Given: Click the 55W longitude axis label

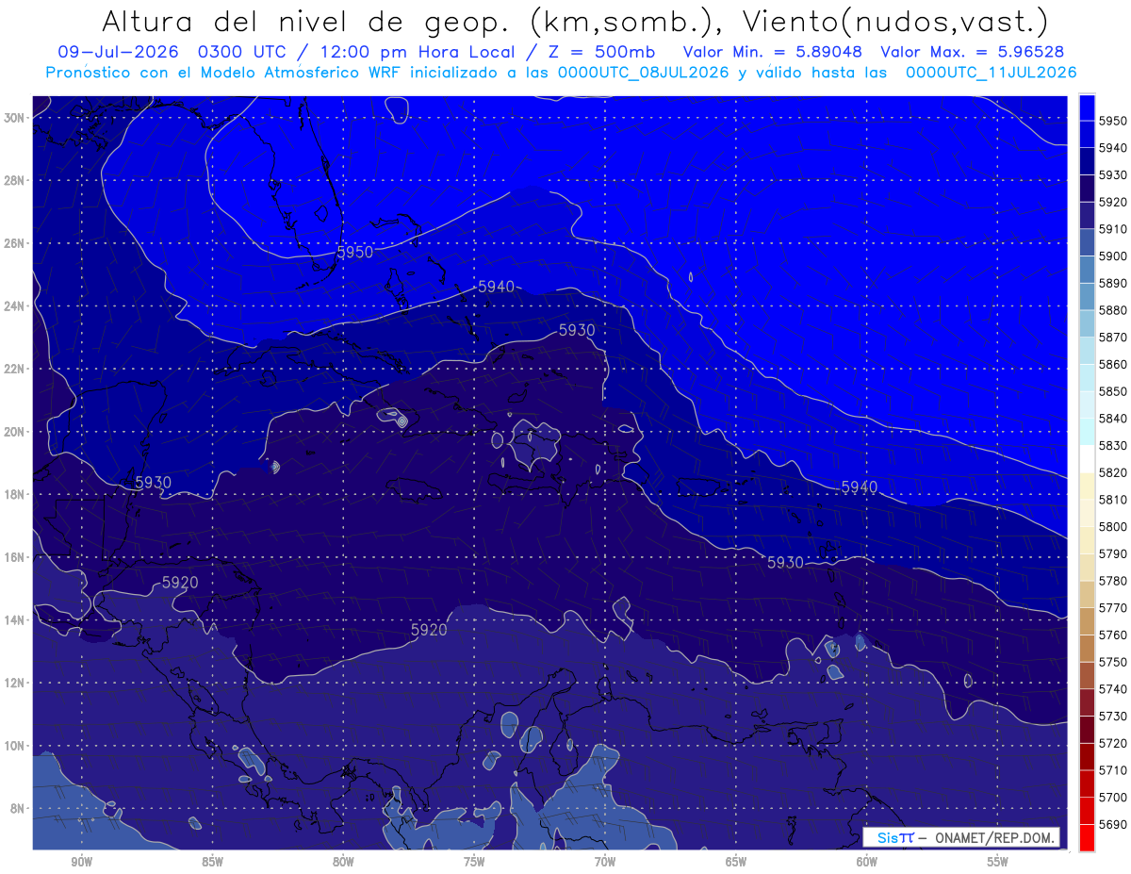Looking at the screenshot, I should [x=998, y=863].
